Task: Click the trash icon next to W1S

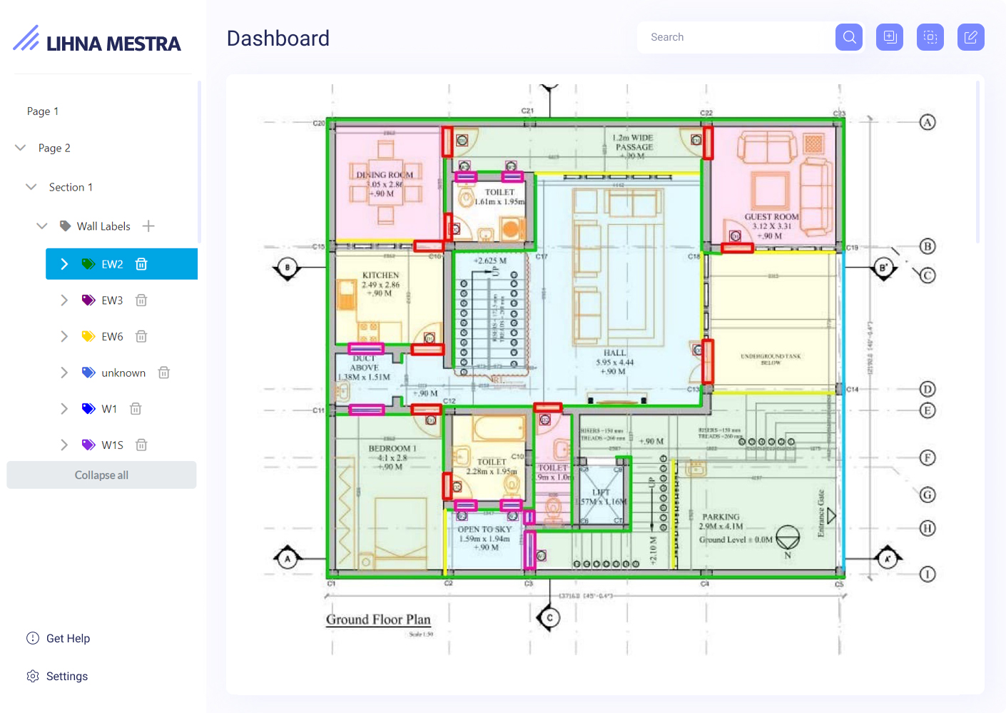Action: (141, 444)
